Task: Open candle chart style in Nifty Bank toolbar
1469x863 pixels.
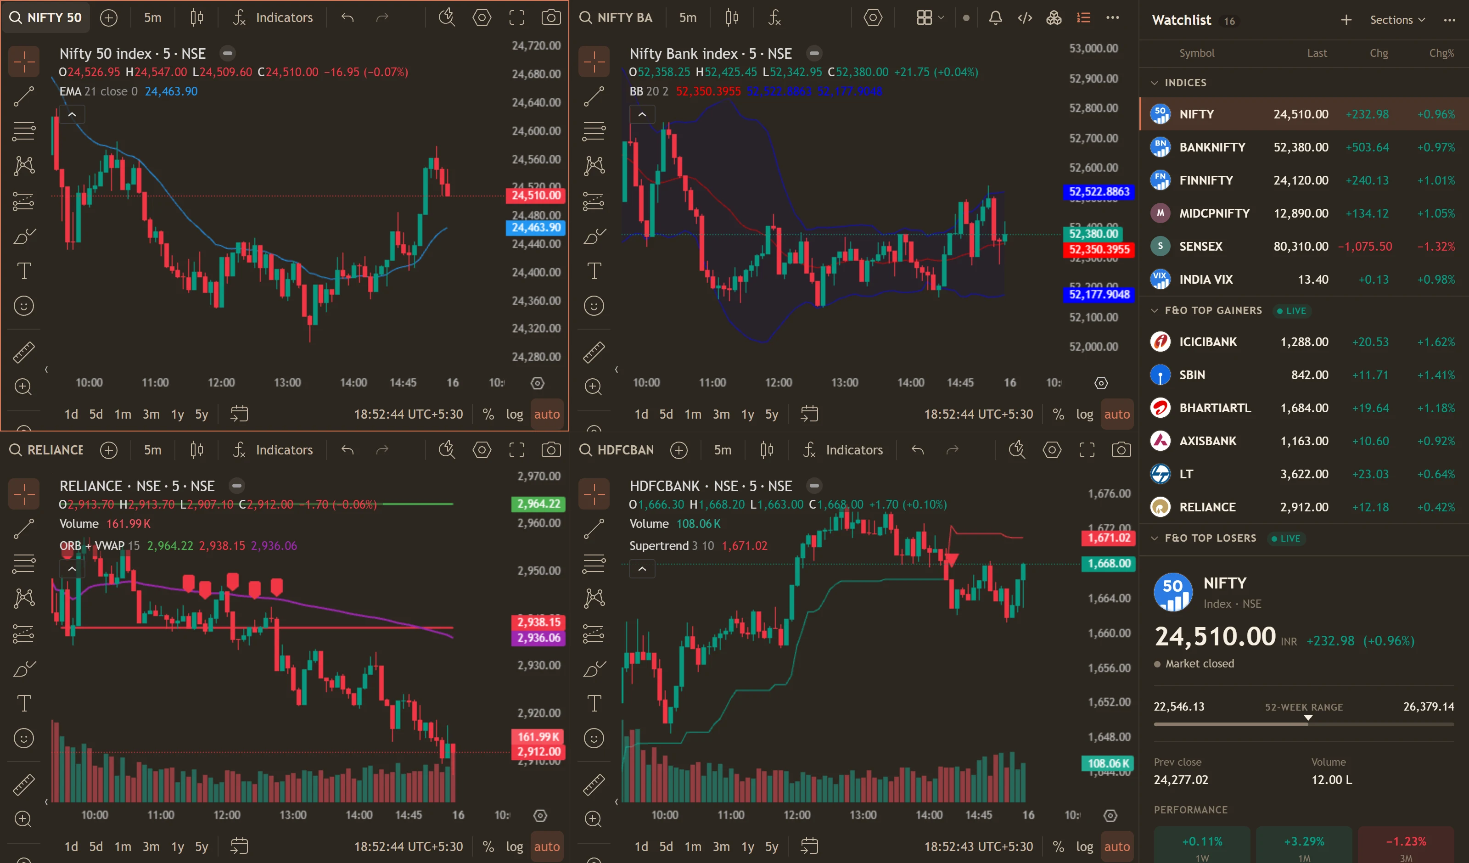Action: pyautogui.click(x=732, y=17)
